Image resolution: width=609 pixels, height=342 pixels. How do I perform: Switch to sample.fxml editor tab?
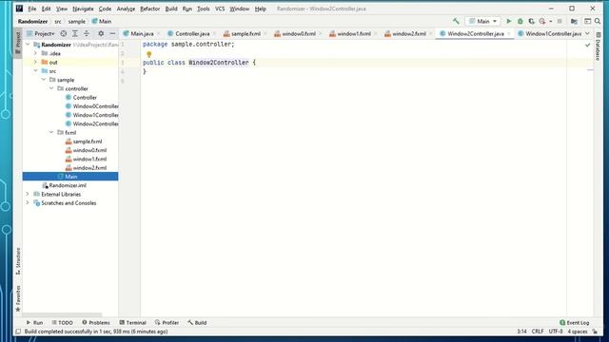pyautogui.click(x=246, y=34)
